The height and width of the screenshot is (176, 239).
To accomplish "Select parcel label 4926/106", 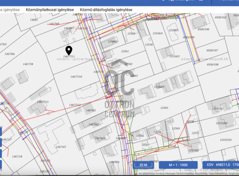I will coord(203,29).
